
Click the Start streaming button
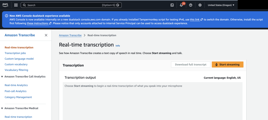pos(227,64)
